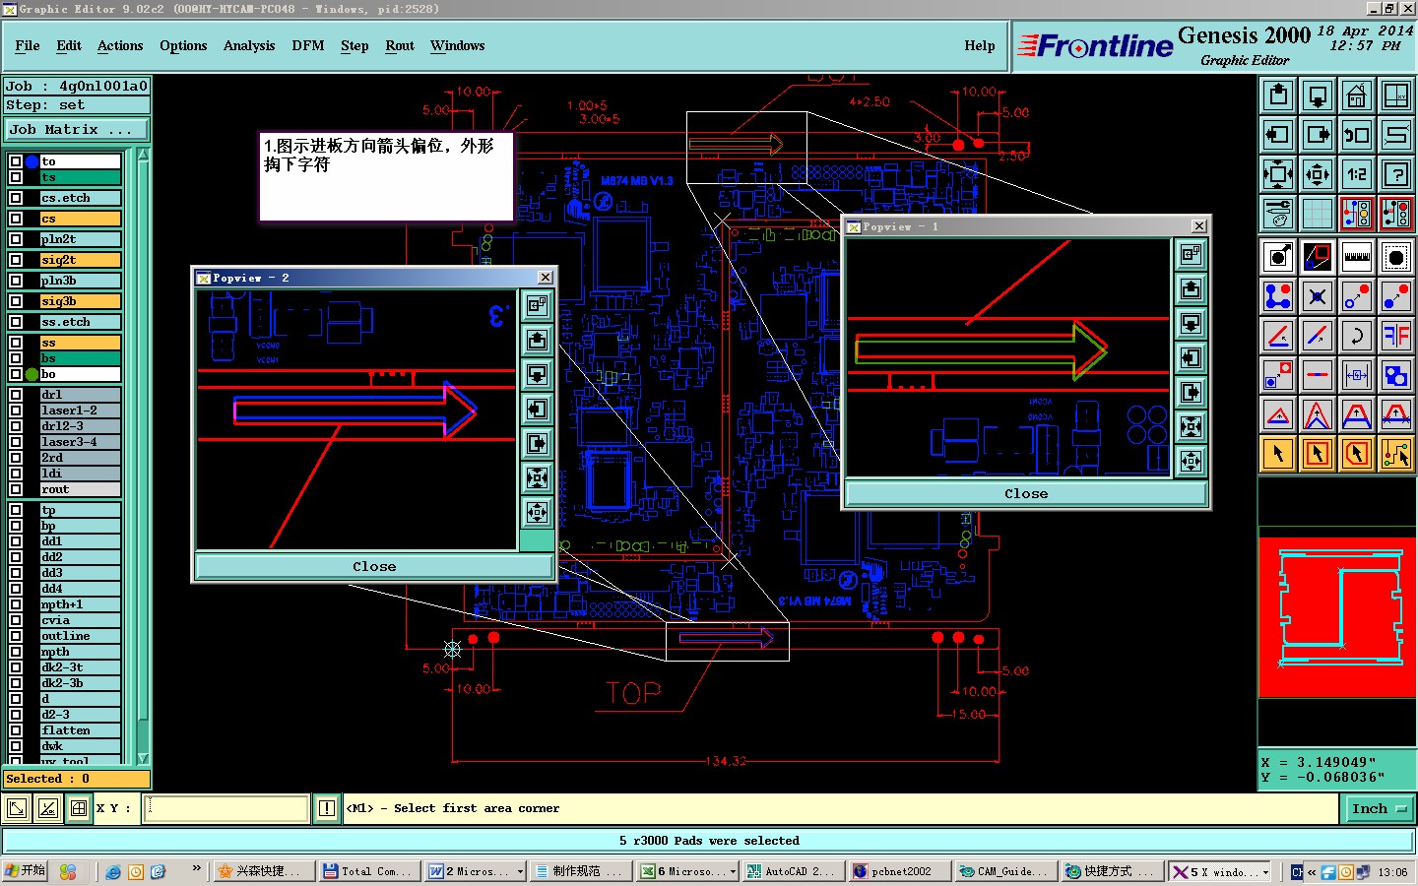Expand the 6 Microso... taskbar group arrow

tap(733, 872)
